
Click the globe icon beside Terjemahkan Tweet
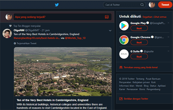coord(15,43)
